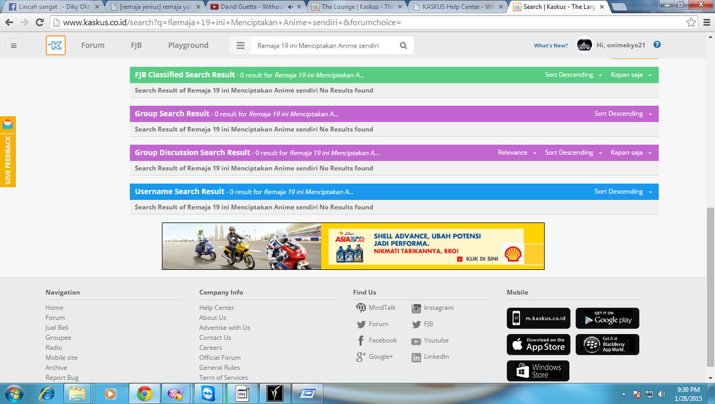The width and height of the screenshot is (715, 404).
Task: Click the Google Play badge
Action: tap(607, 319)
